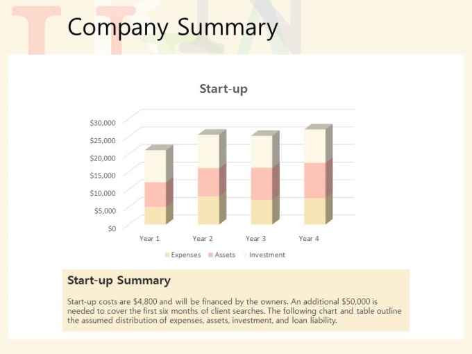Click the Start-up chart title

pyautogui.click(x=224, y=89)
